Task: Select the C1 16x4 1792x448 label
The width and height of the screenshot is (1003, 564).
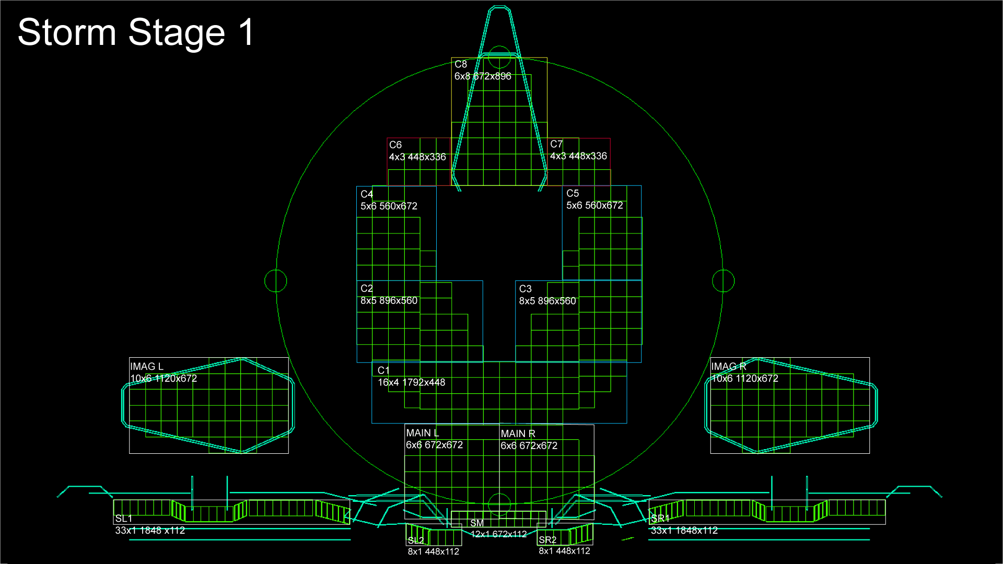Action: [411, 377]
